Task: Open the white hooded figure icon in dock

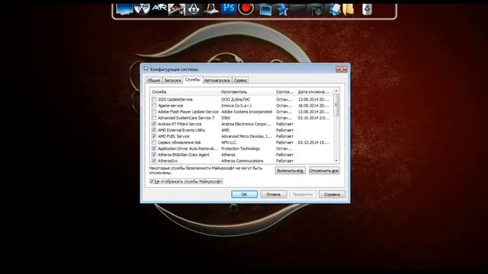Action: 210,8
